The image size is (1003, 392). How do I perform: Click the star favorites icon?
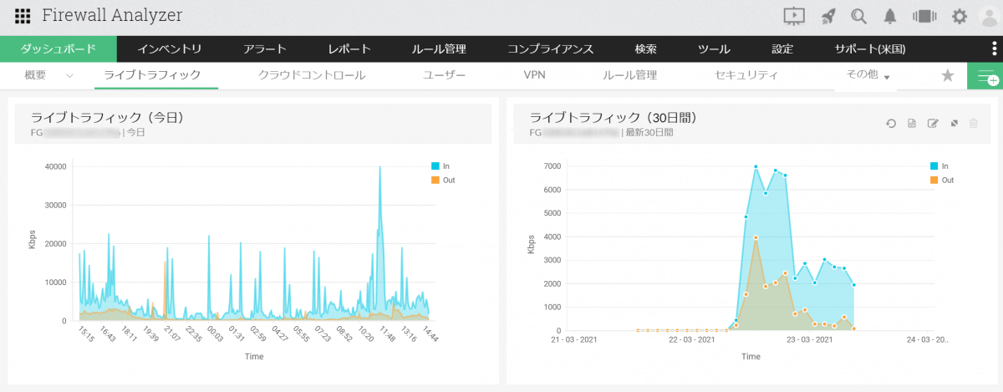(x=948, y=75)
